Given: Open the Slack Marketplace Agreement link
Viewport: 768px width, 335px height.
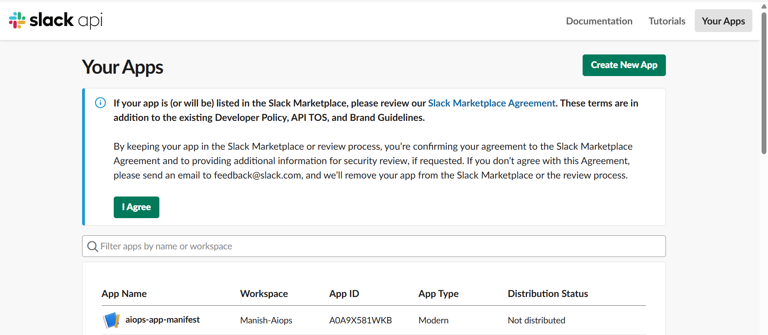Looking at the screenshot, I should pos(491,103).
